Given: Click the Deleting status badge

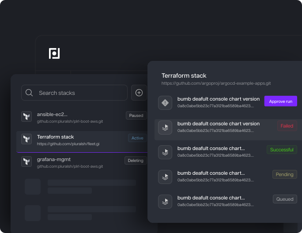Looking at the screenshot, I should [x=136, y=161].
